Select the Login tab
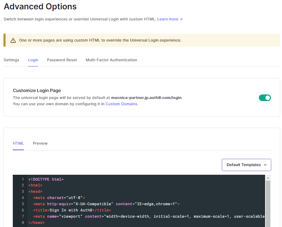 (33, 60)
